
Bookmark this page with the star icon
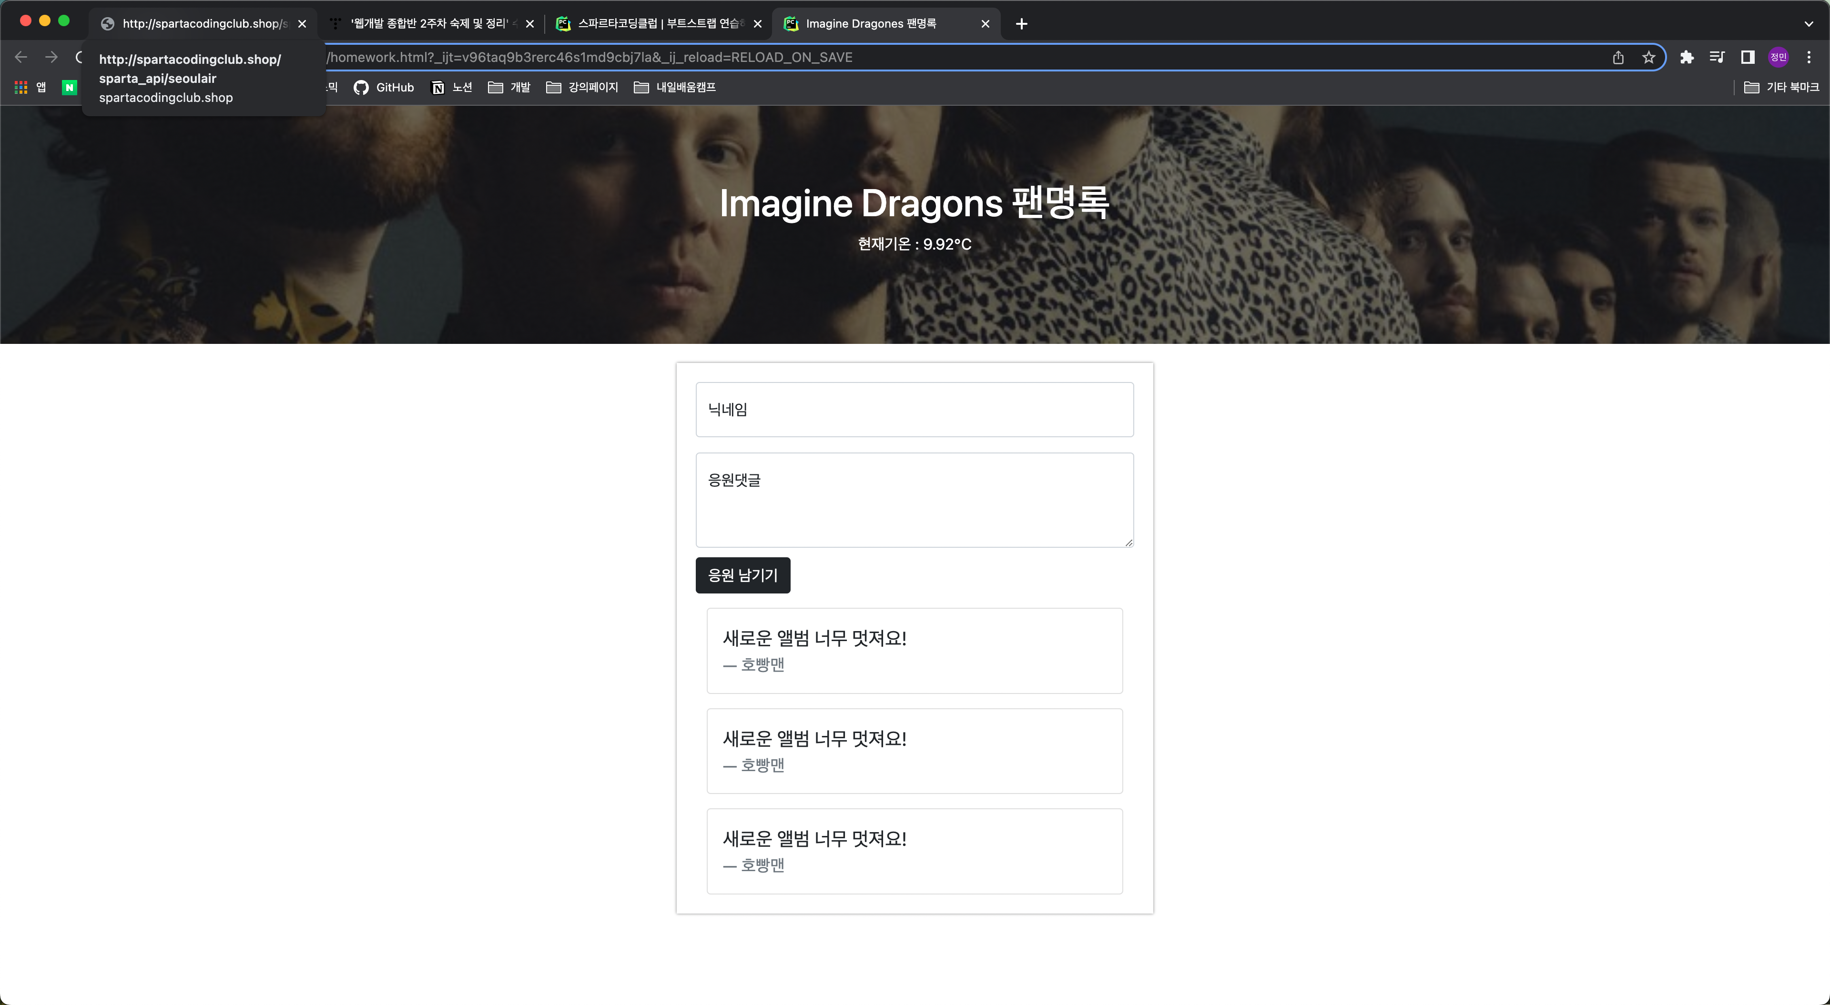[x=1649, y=58]
